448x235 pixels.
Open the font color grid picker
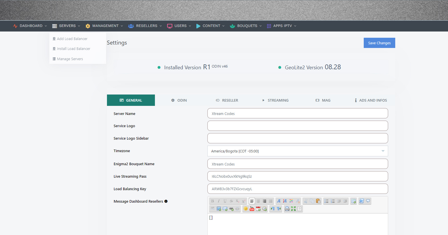[291, 201]
